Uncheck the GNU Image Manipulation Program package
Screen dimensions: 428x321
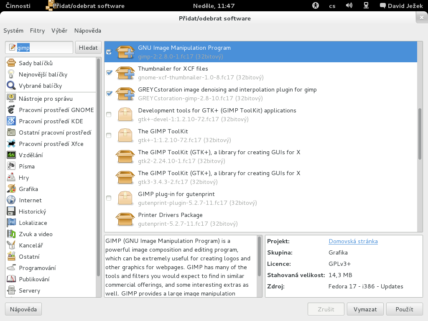pyautogui.click(x=109, y=51)
